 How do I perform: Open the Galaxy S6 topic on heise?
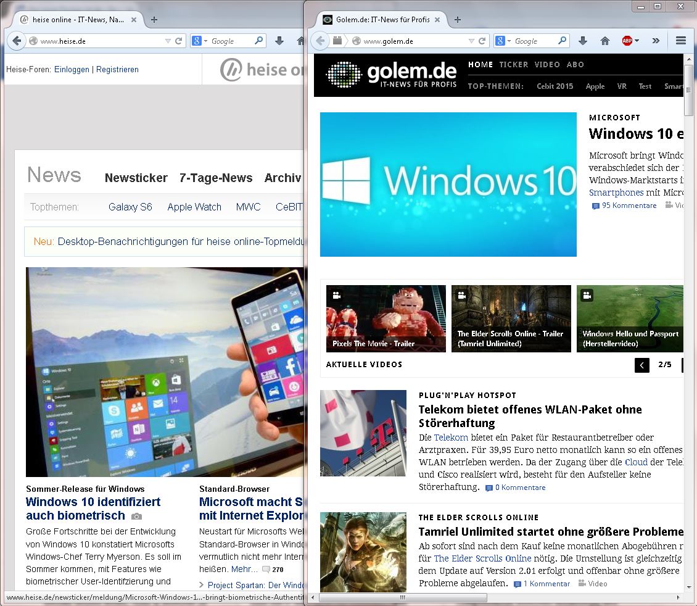coord(130,207)
